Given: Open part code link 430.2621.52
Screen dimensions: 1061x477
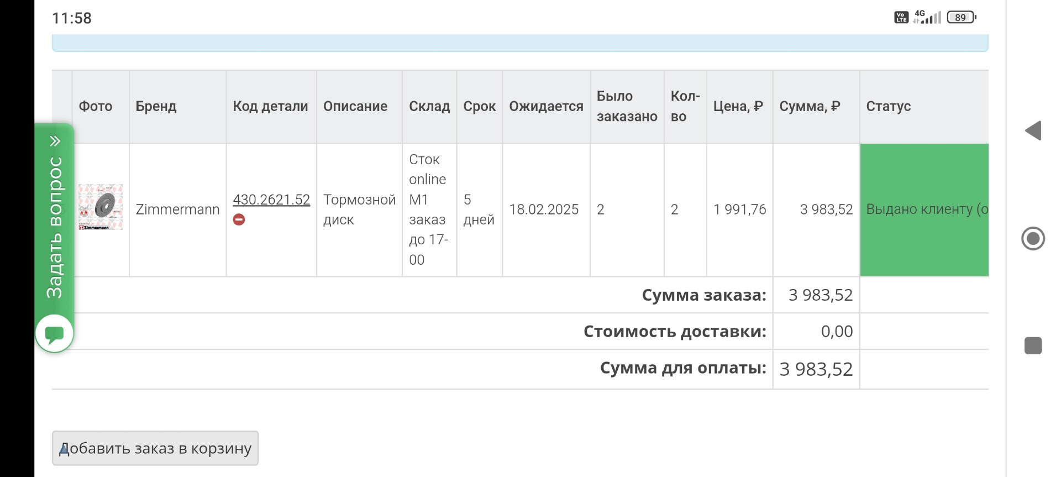Looking at the screenshot, I should pyautogui.click(x=271, y=200).
